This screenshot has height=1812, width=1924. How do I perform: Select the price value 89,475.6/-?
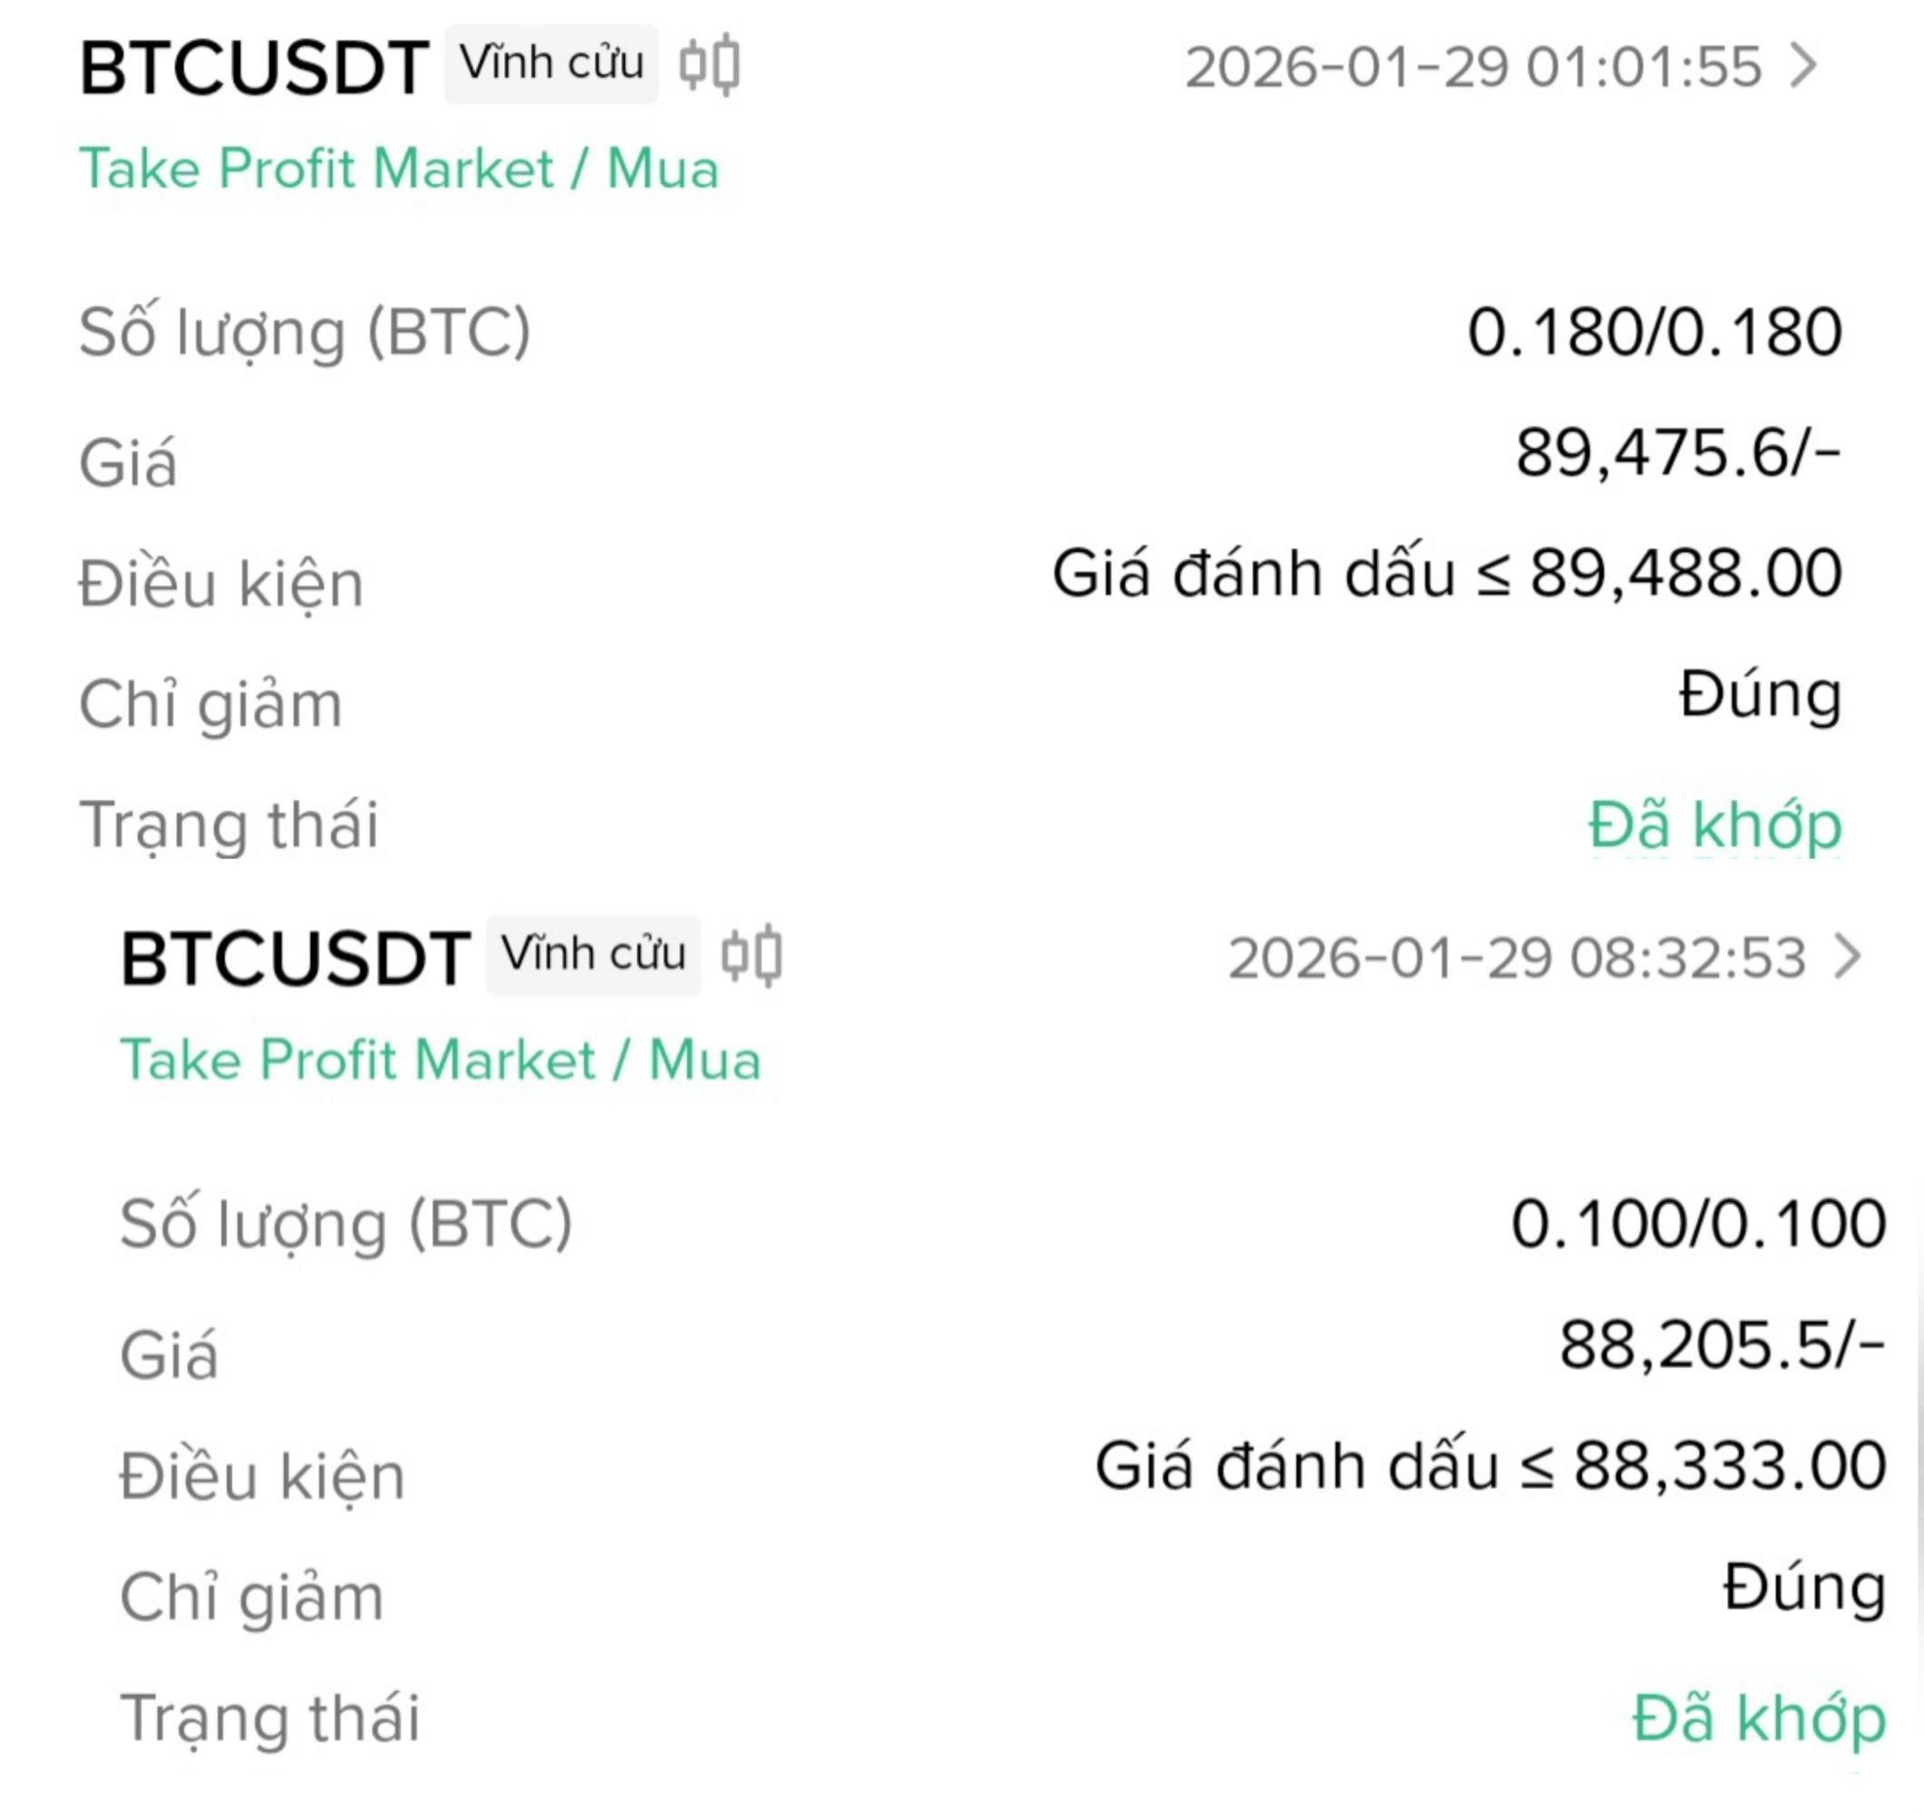[1676, 453]
